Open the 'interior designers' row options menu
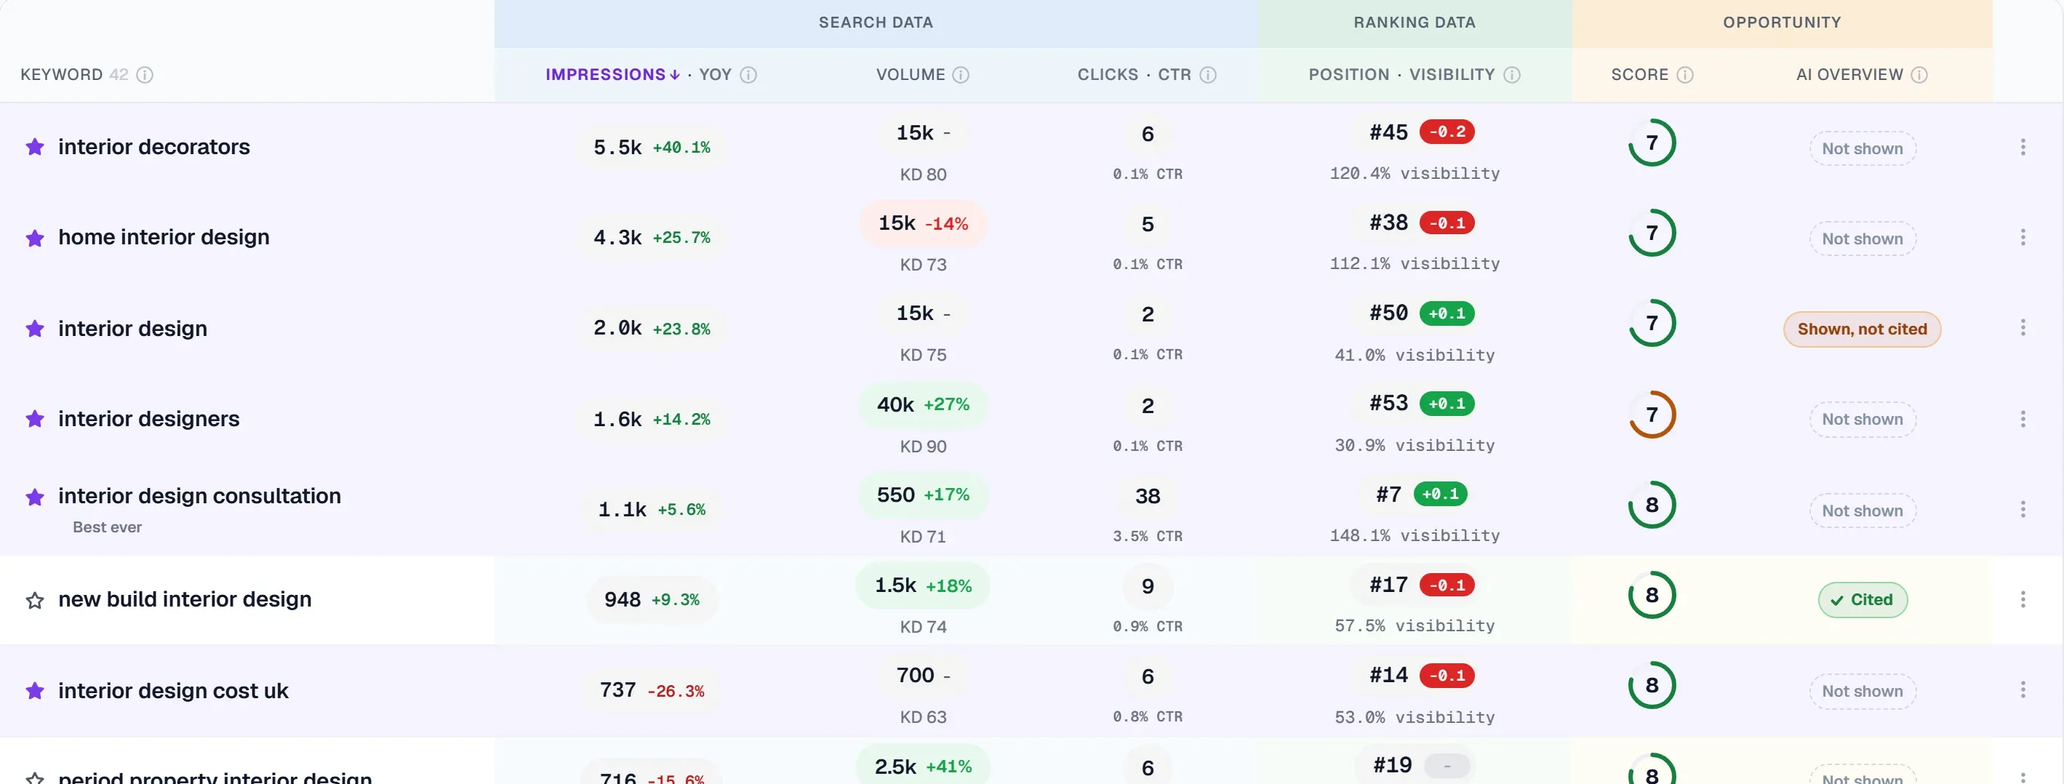Viewport: 2064px width, 784px height. click(2023, 419)
